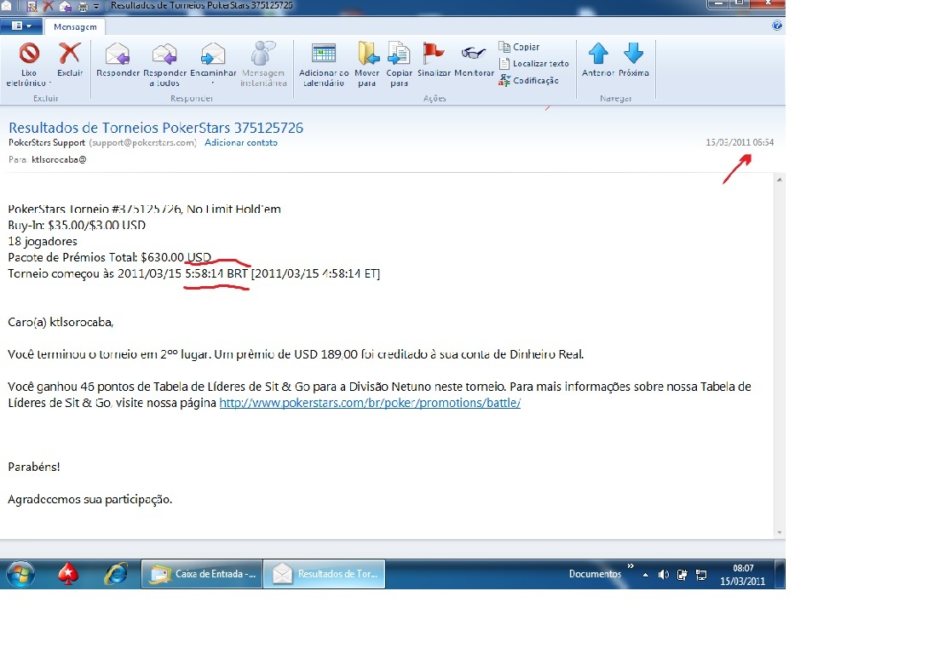
Task: Click the message subject Resultados de Torneios heading
Action: tap(156, 127)
